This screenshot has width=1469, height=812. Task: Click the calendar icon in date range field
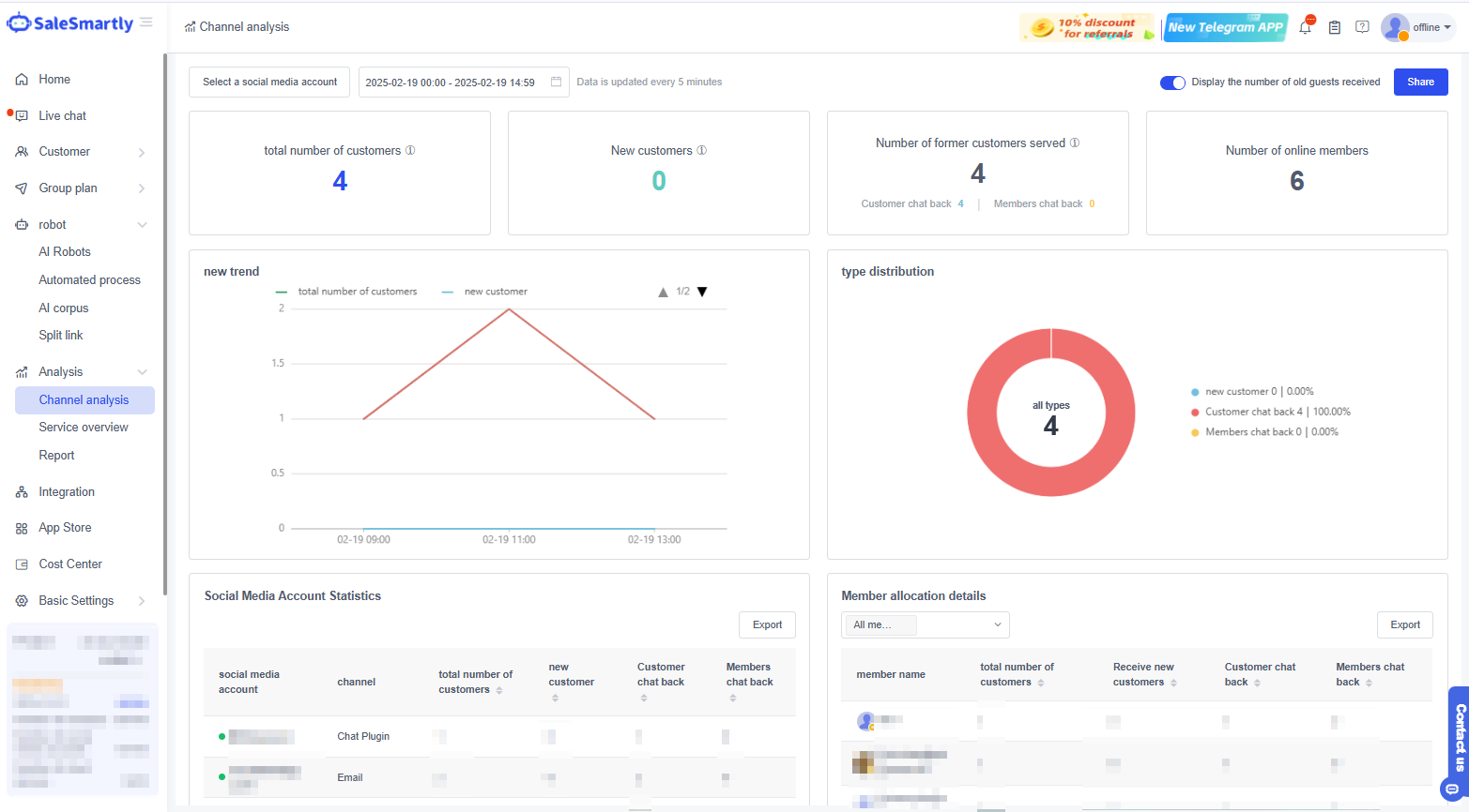(556, 82)
